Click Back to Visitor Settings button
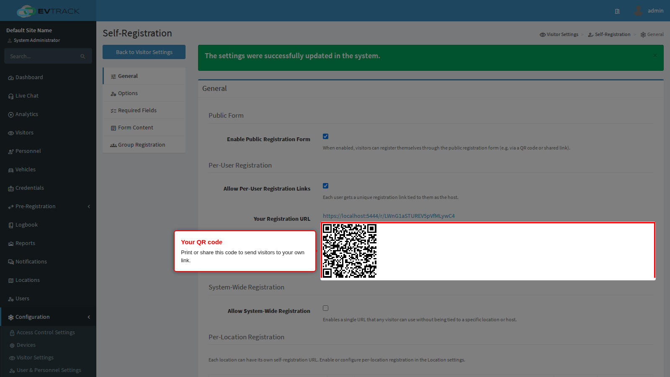Screen dimensions: 670x377 click(144, 52)
